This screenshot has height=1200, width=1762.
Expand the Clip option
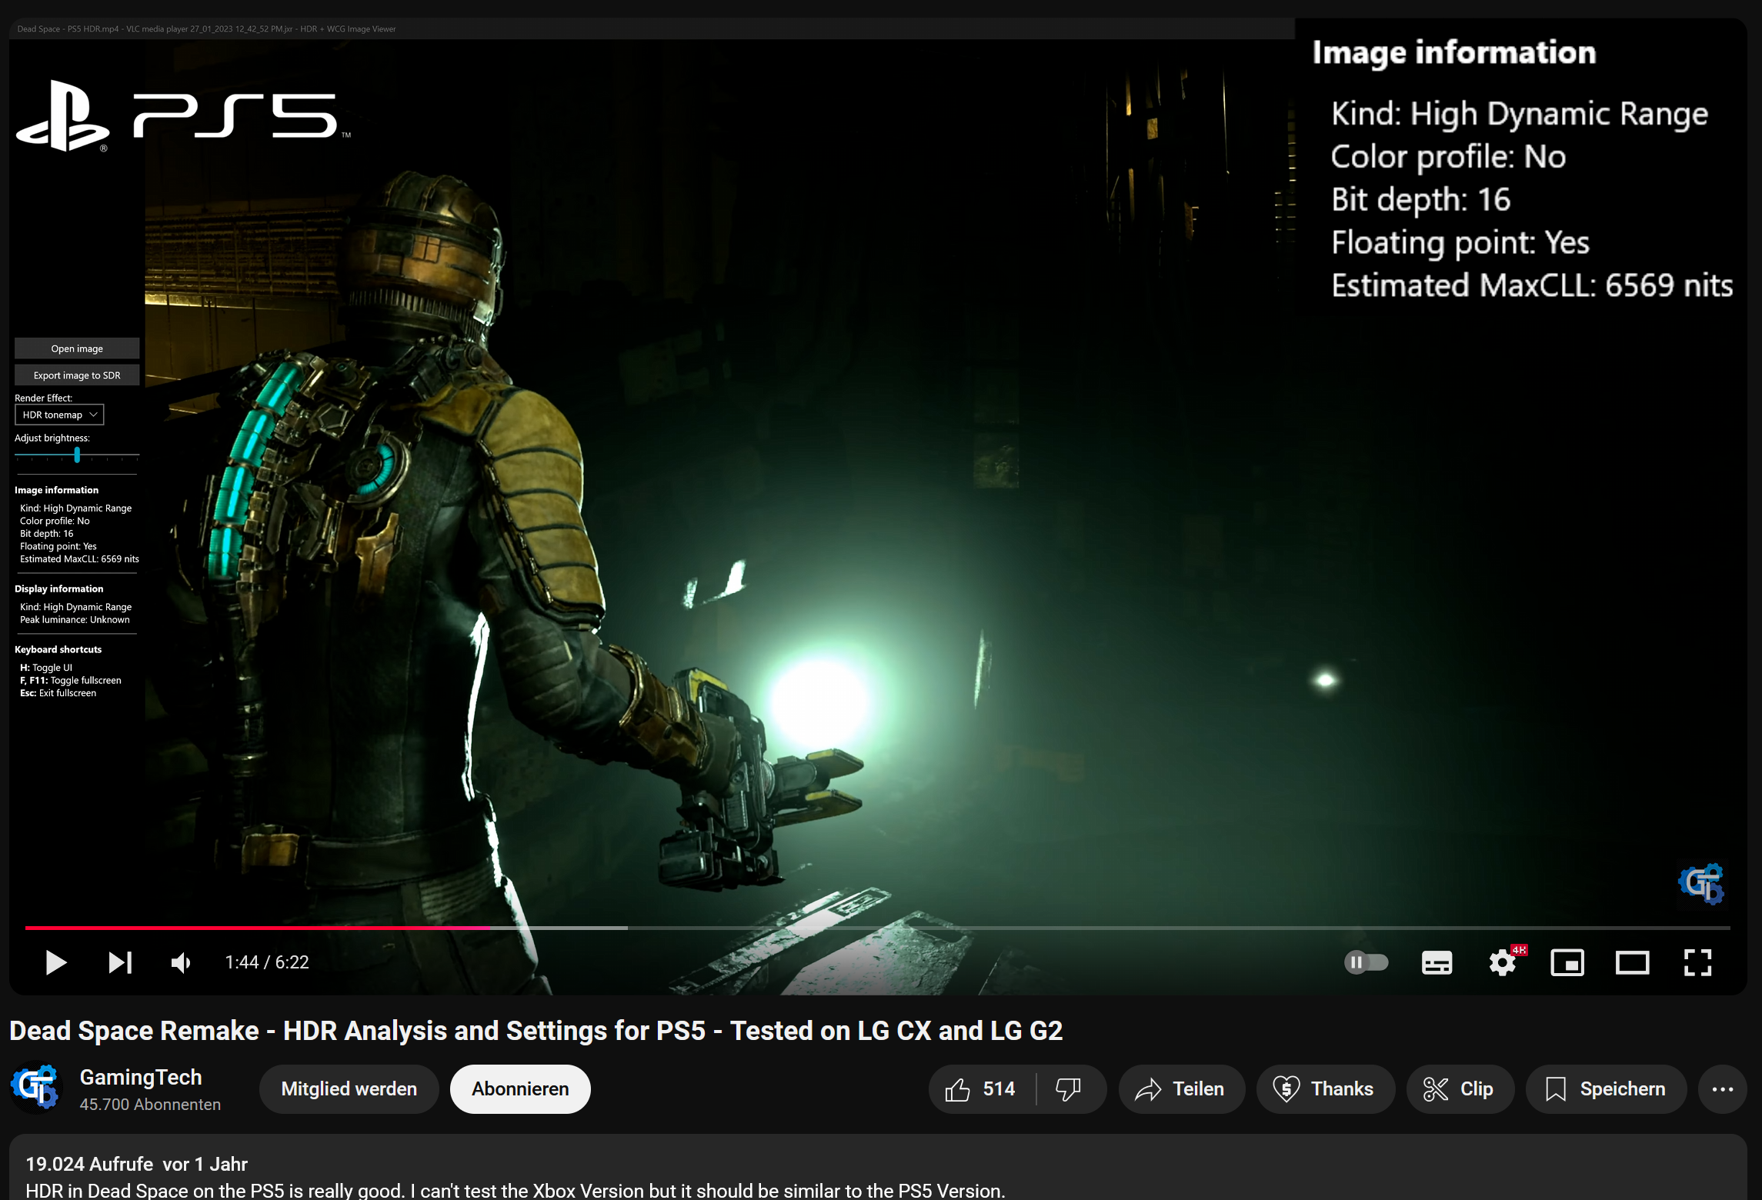click(1459, 1088)
